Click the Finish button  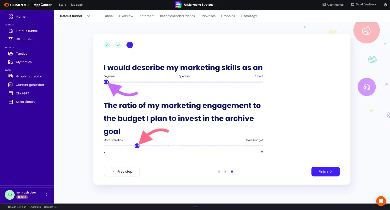coord(325,172)
